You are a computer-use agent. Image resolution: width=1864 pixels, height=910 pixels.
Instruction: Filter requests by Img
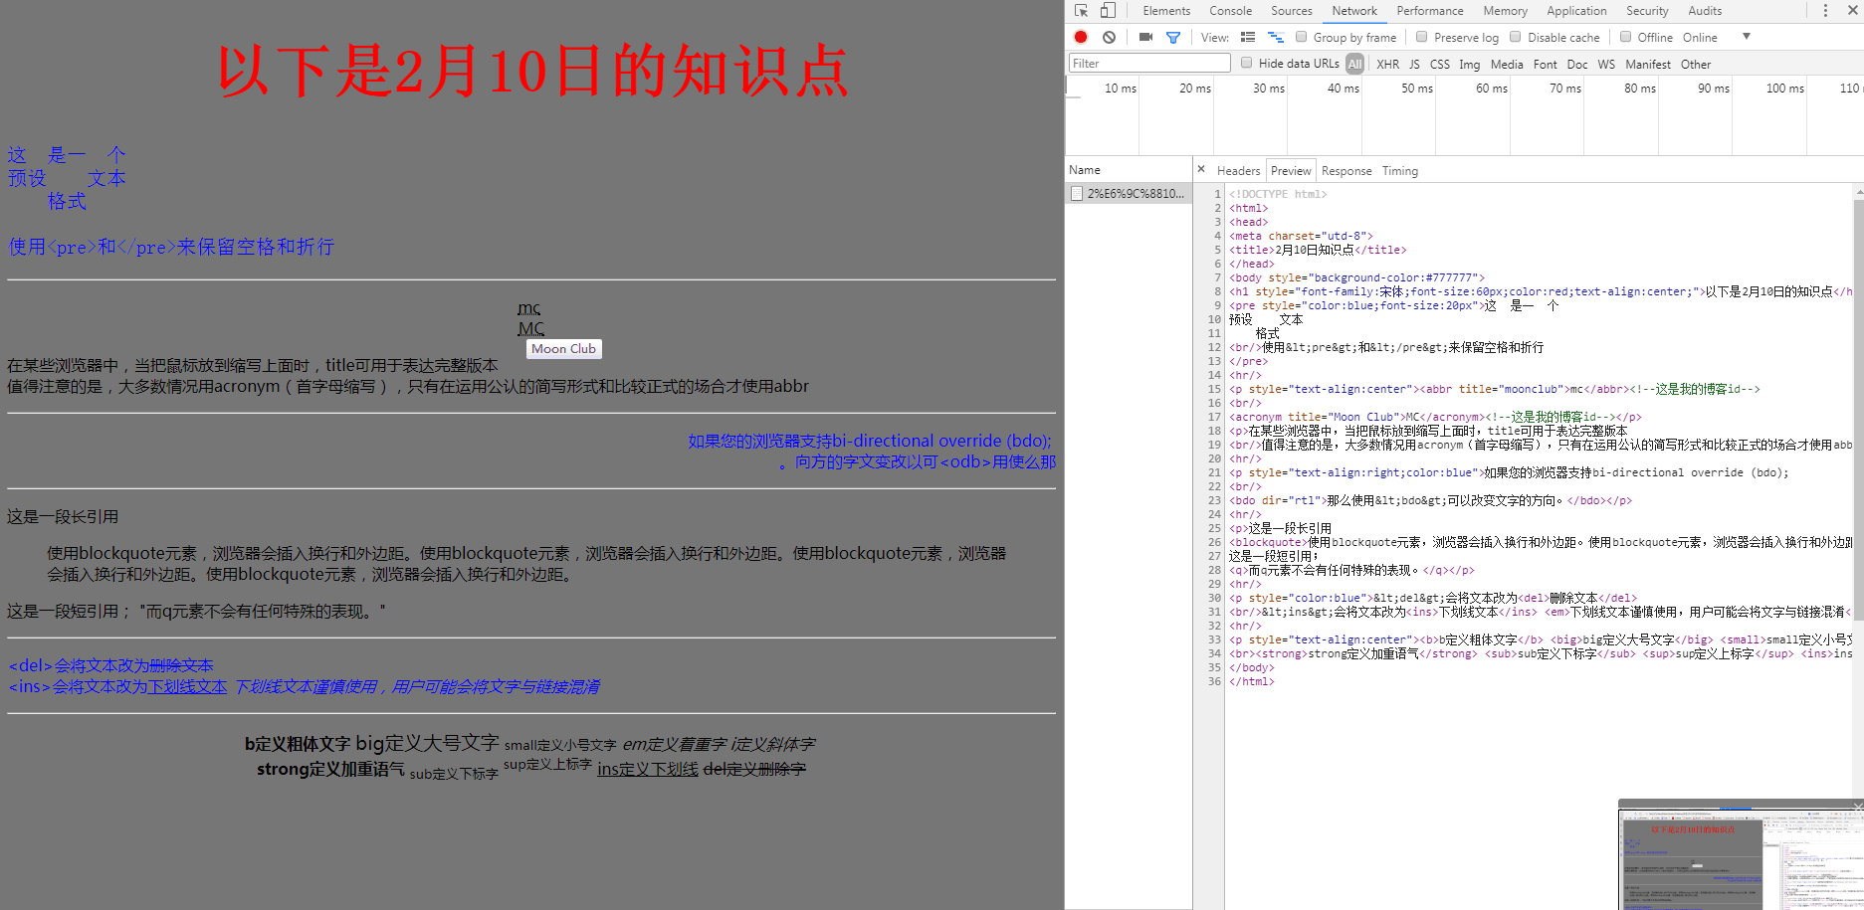[1470, 64]
